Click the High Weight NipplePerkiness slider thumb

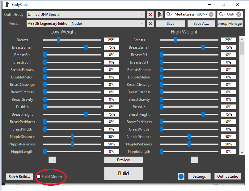189,144
